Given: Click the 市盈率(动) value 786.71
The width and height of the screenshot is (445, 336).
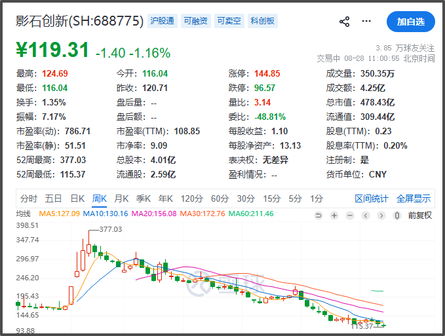Looking at the screenshot, I should point(77,131).
